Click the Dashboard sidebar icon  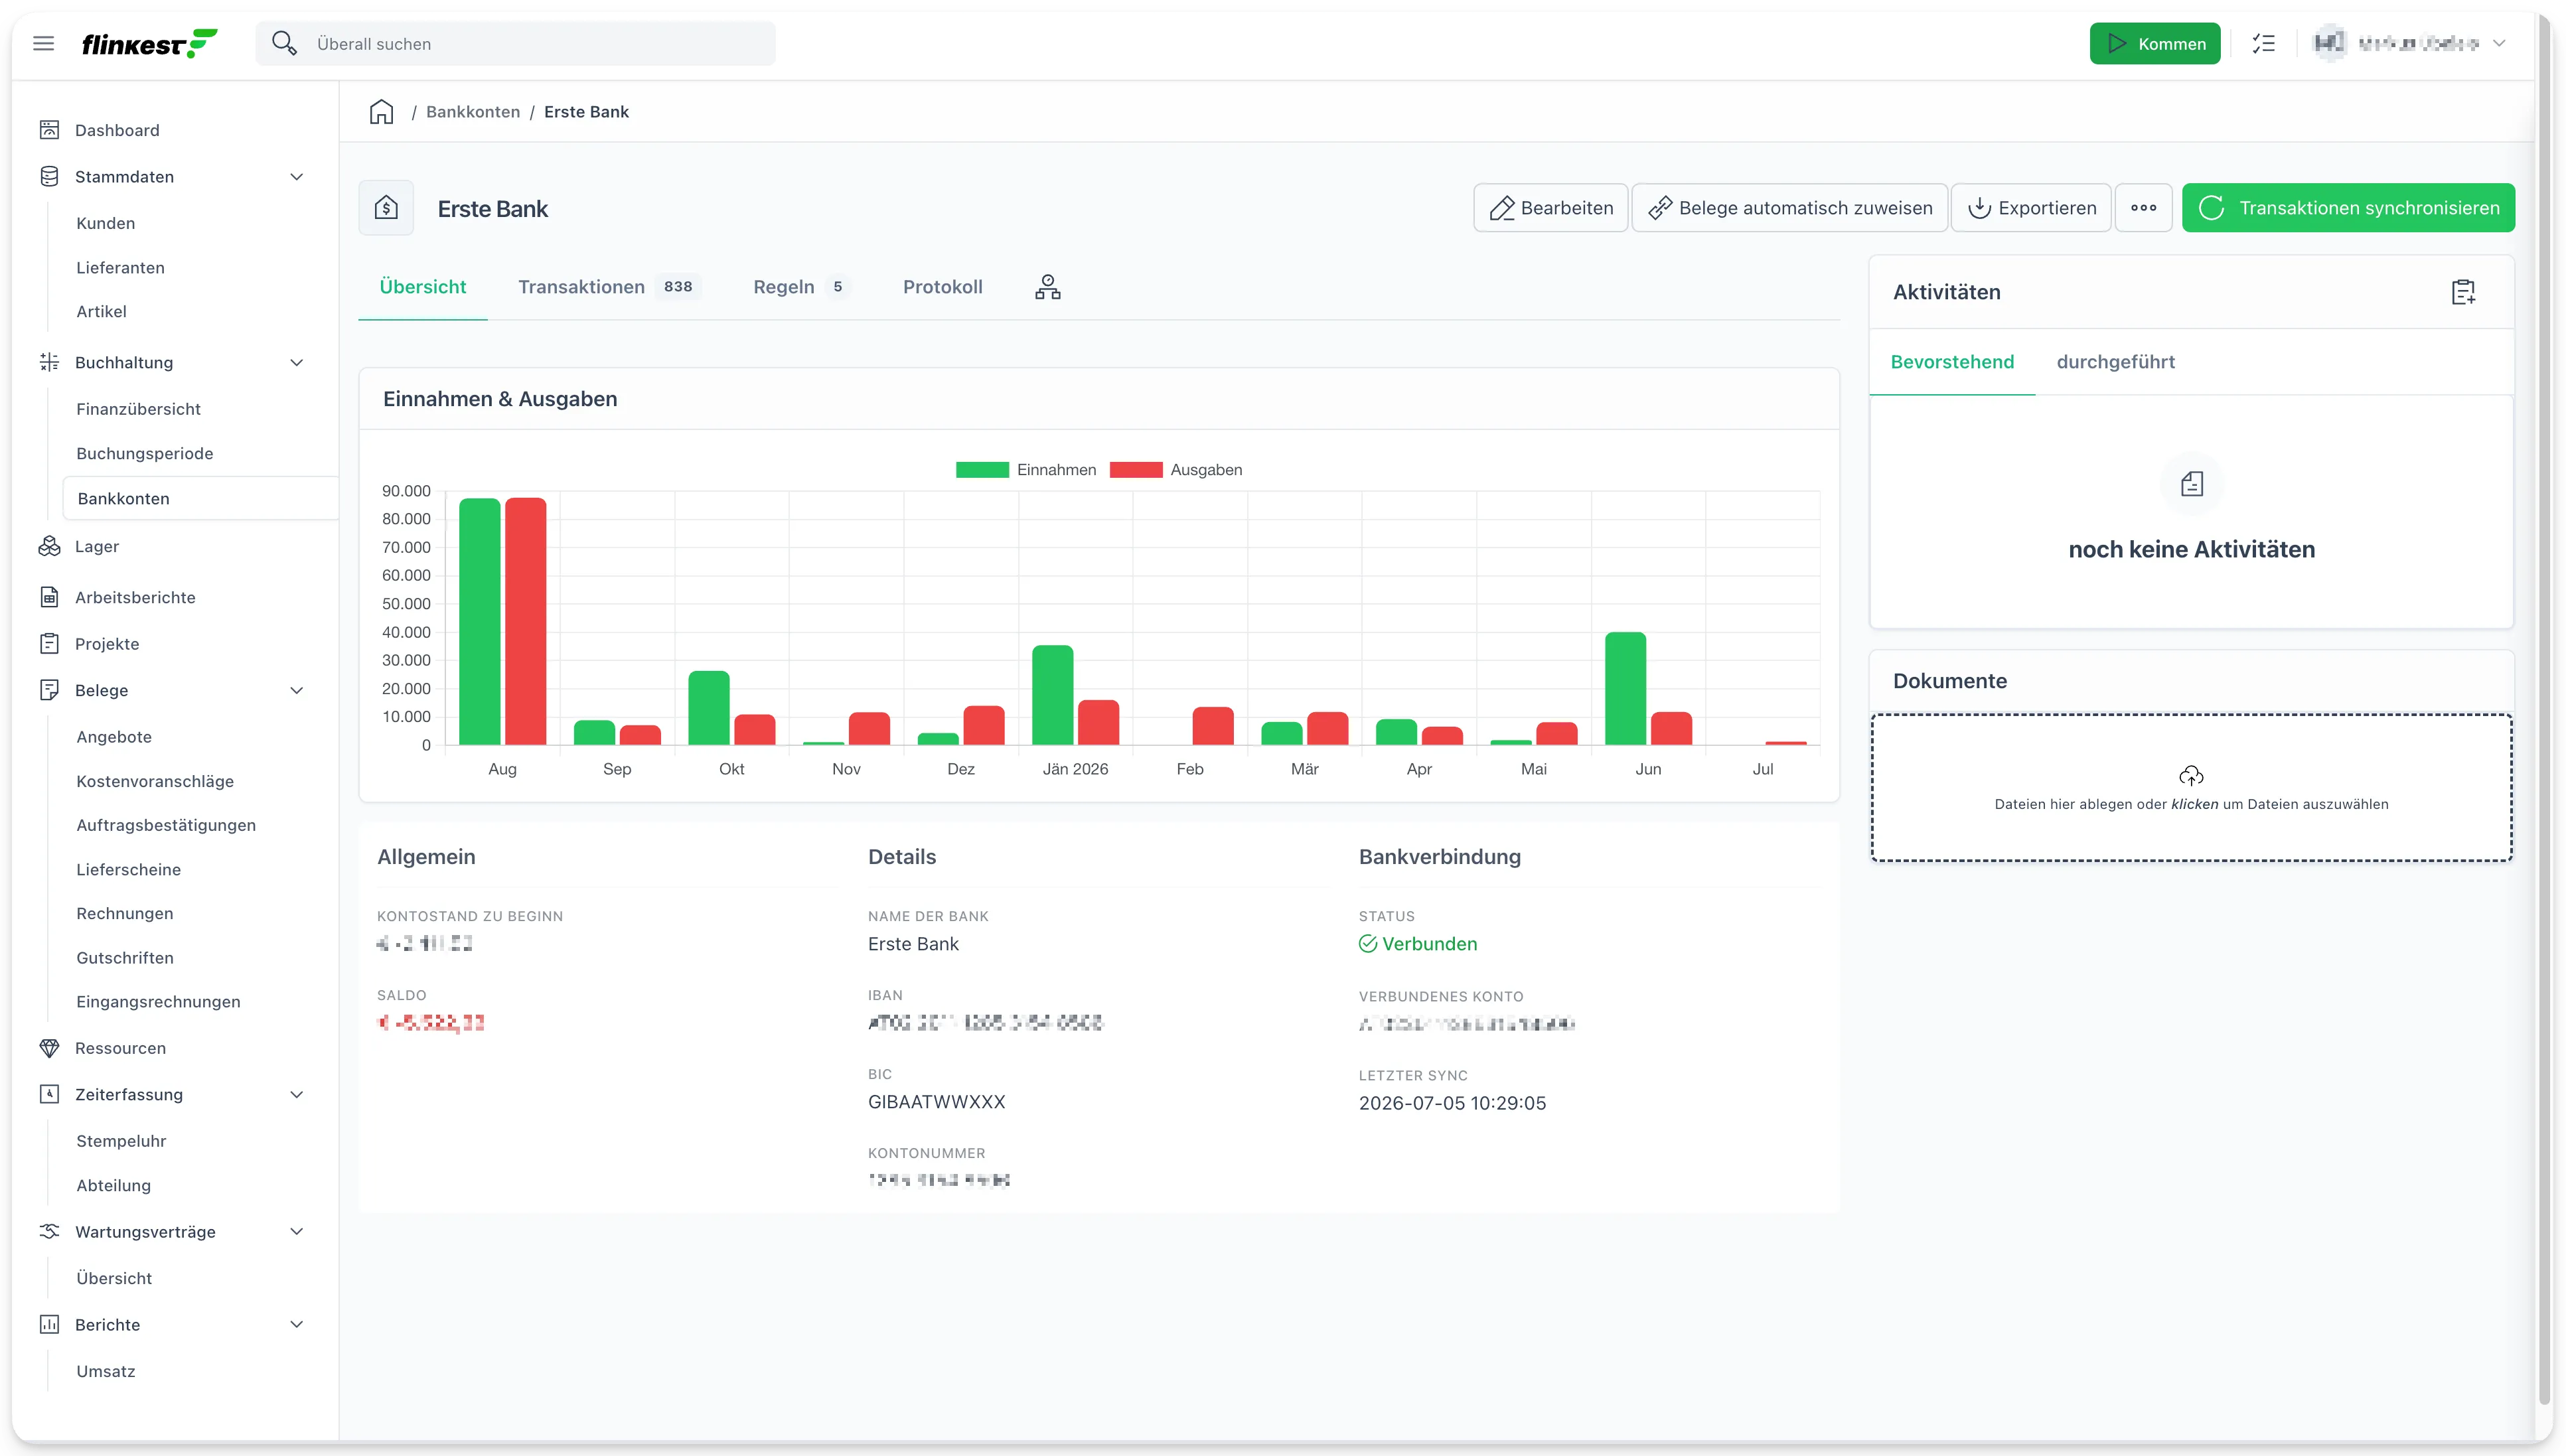(x=49, y=130)
